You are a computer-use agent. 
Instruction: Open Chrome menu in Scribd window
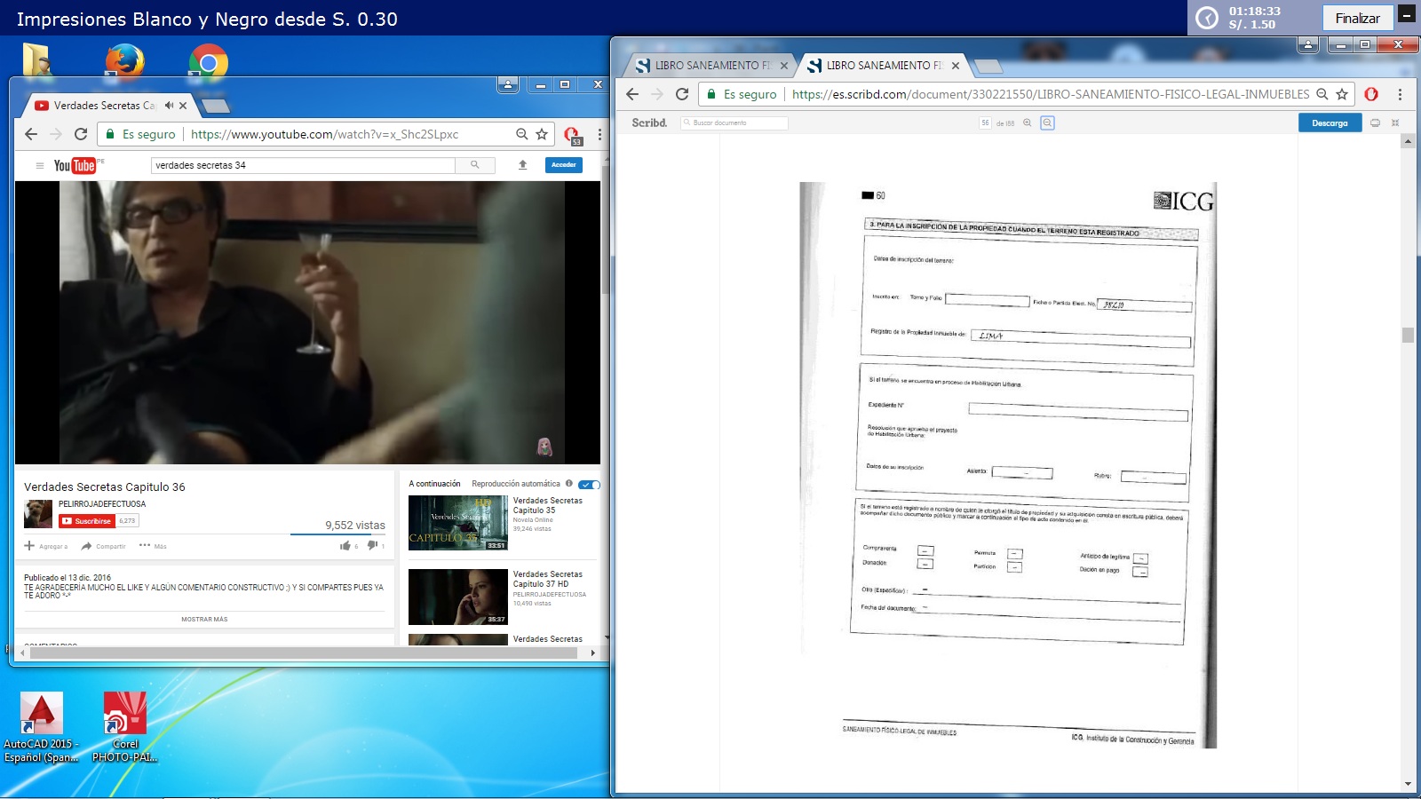pos(1400,94)
